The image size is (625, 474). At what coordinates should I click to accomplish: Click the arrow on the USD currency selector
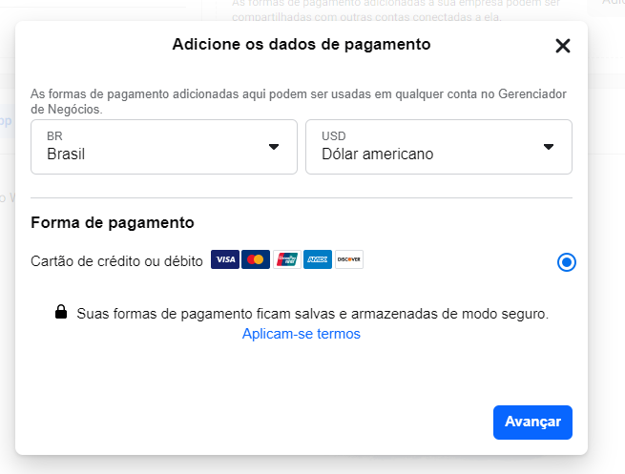pyautogui.click(x=549, y=147)
